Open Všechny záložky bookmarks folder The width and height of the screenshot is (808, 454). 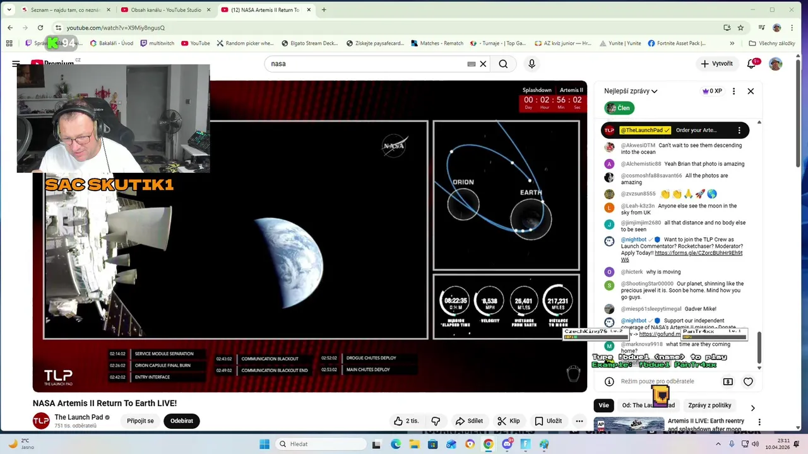tap(772, 44)
